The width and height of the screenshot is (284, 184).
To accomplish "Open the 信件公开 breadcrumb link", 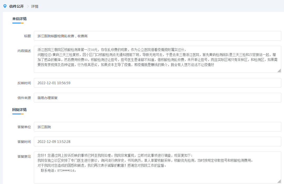I will click(x=17, y=6).
